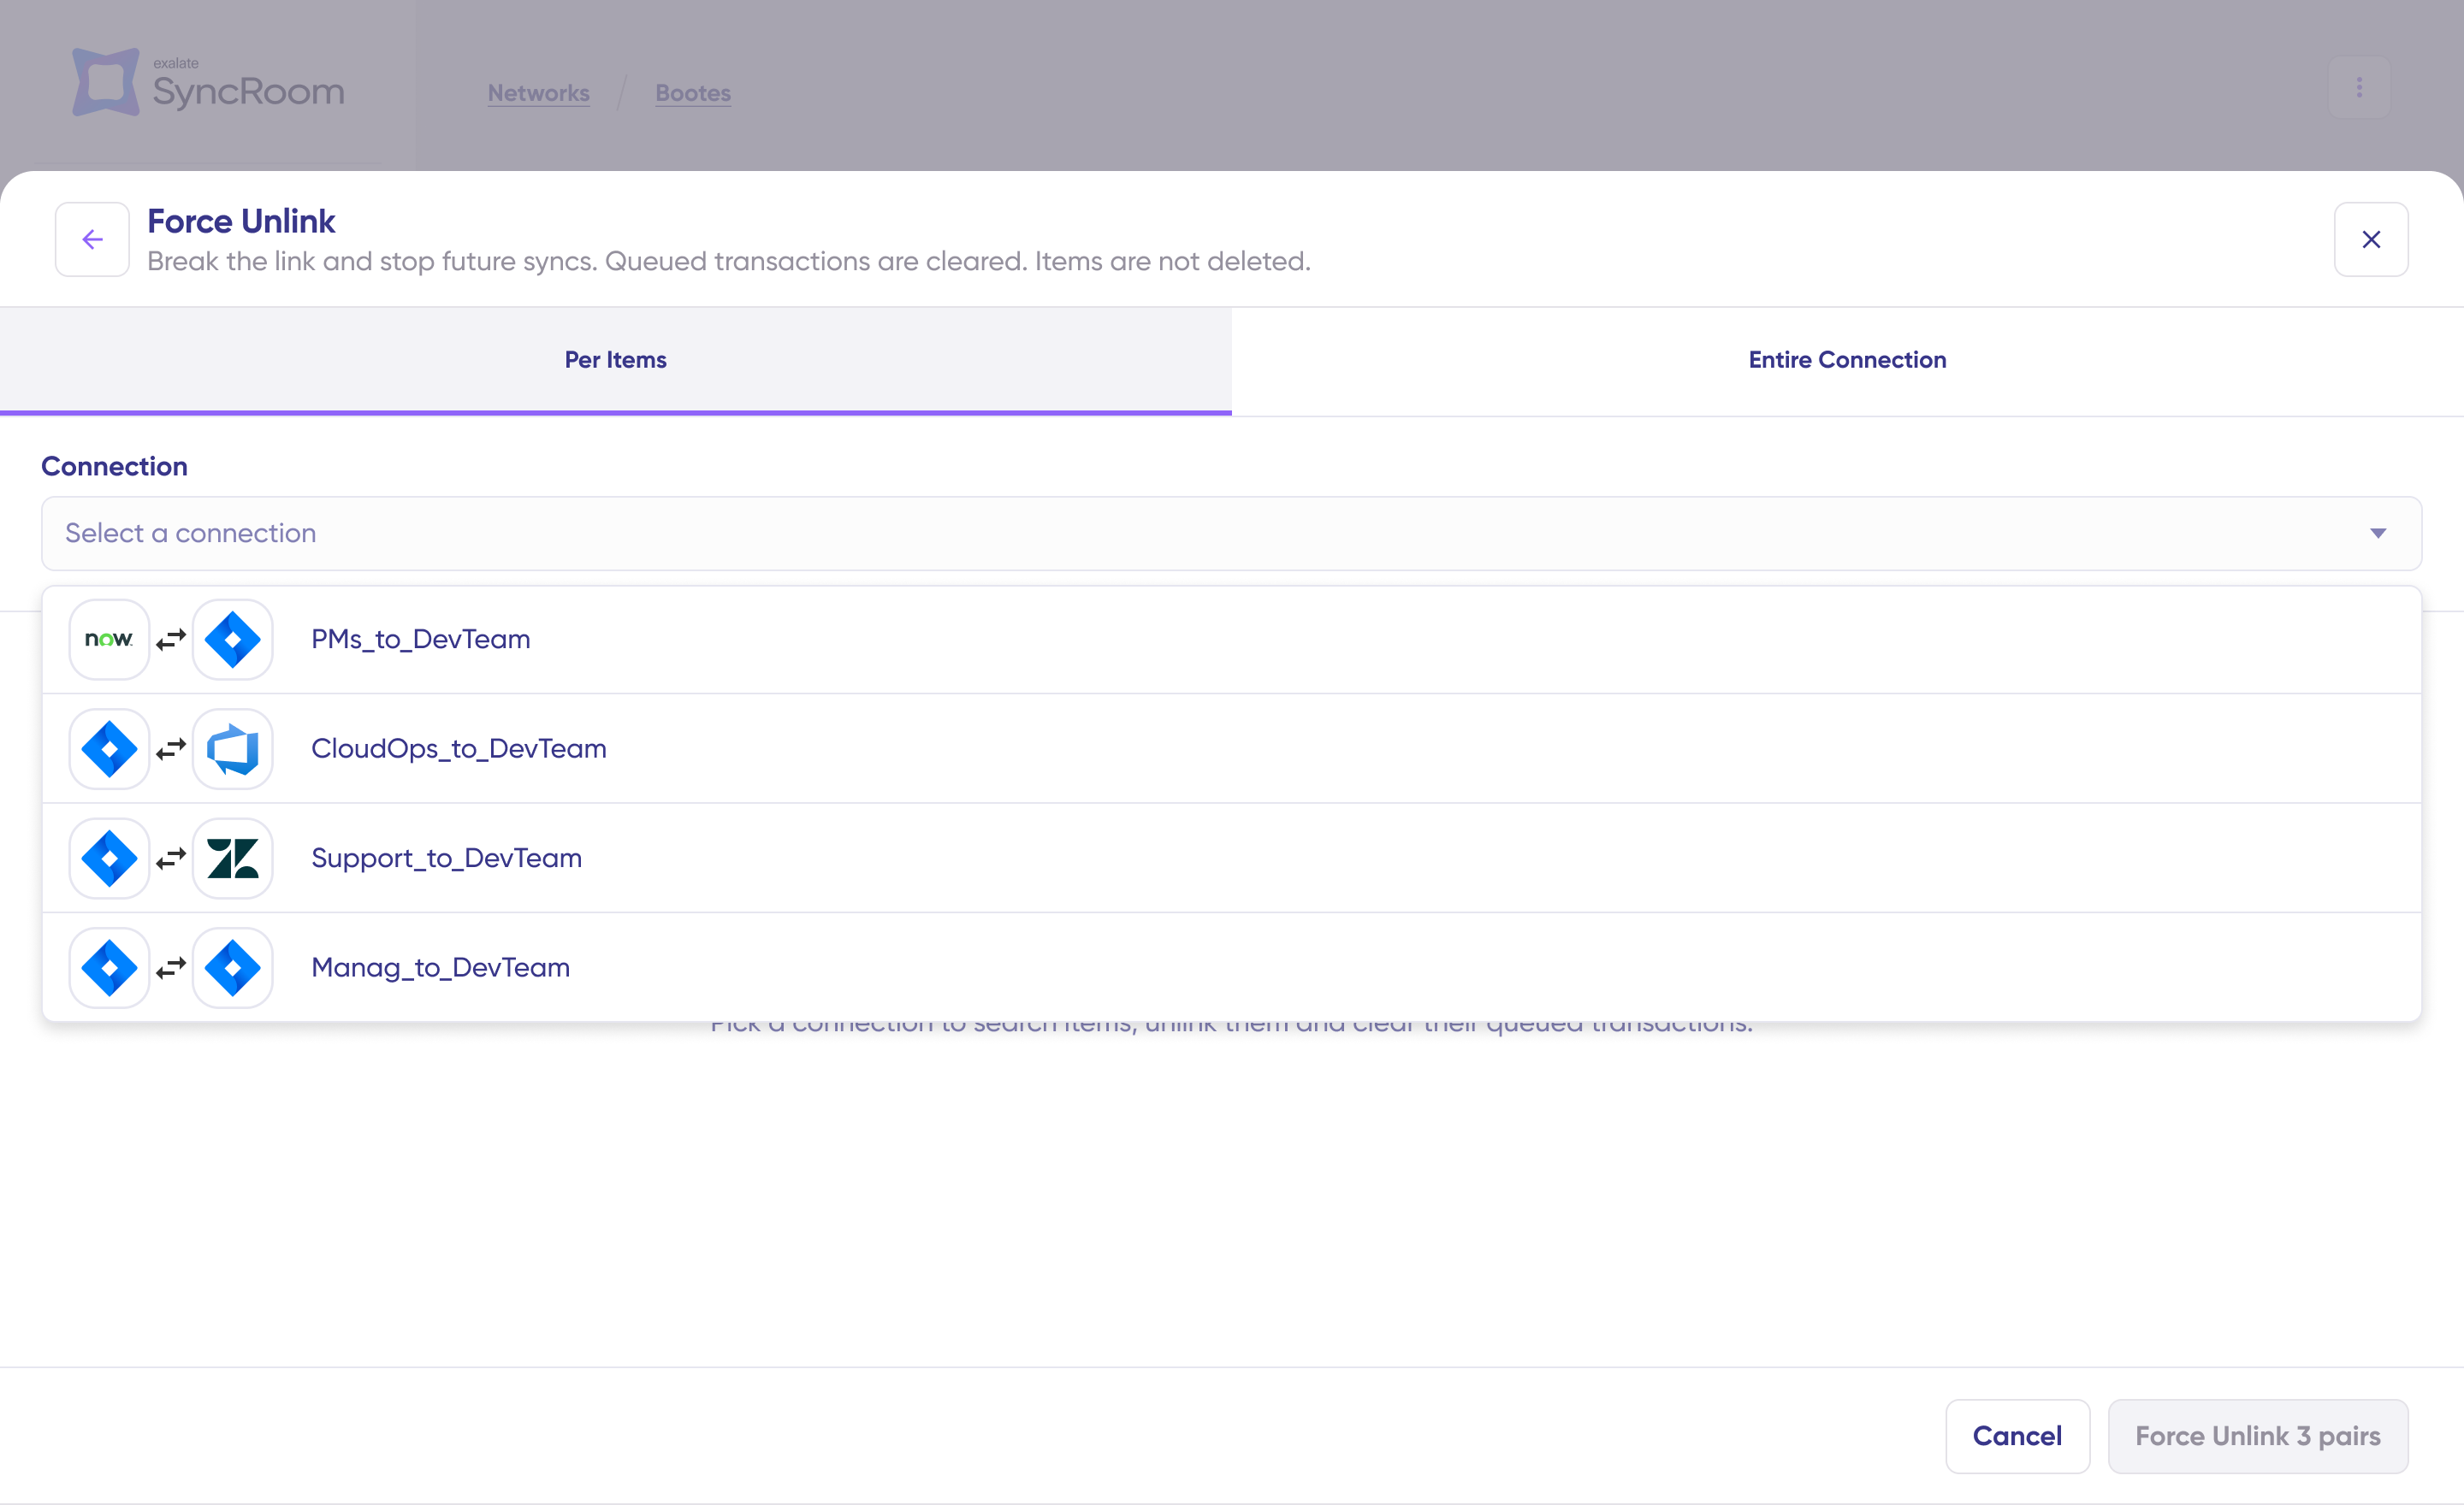Image resolution: width=2464 pixels, height=1505 pixels.
Task: Click the SyncRoom logo
Action: pos(208,82)
